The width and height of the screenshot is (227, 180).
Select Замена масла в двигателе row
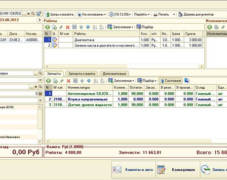(124, 45)
